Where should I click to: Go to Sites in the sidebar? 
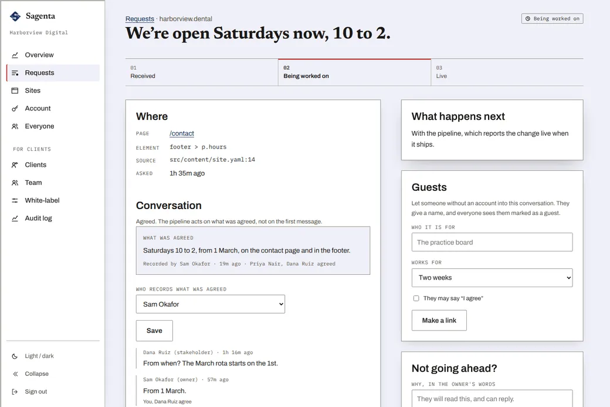point(53,91)
